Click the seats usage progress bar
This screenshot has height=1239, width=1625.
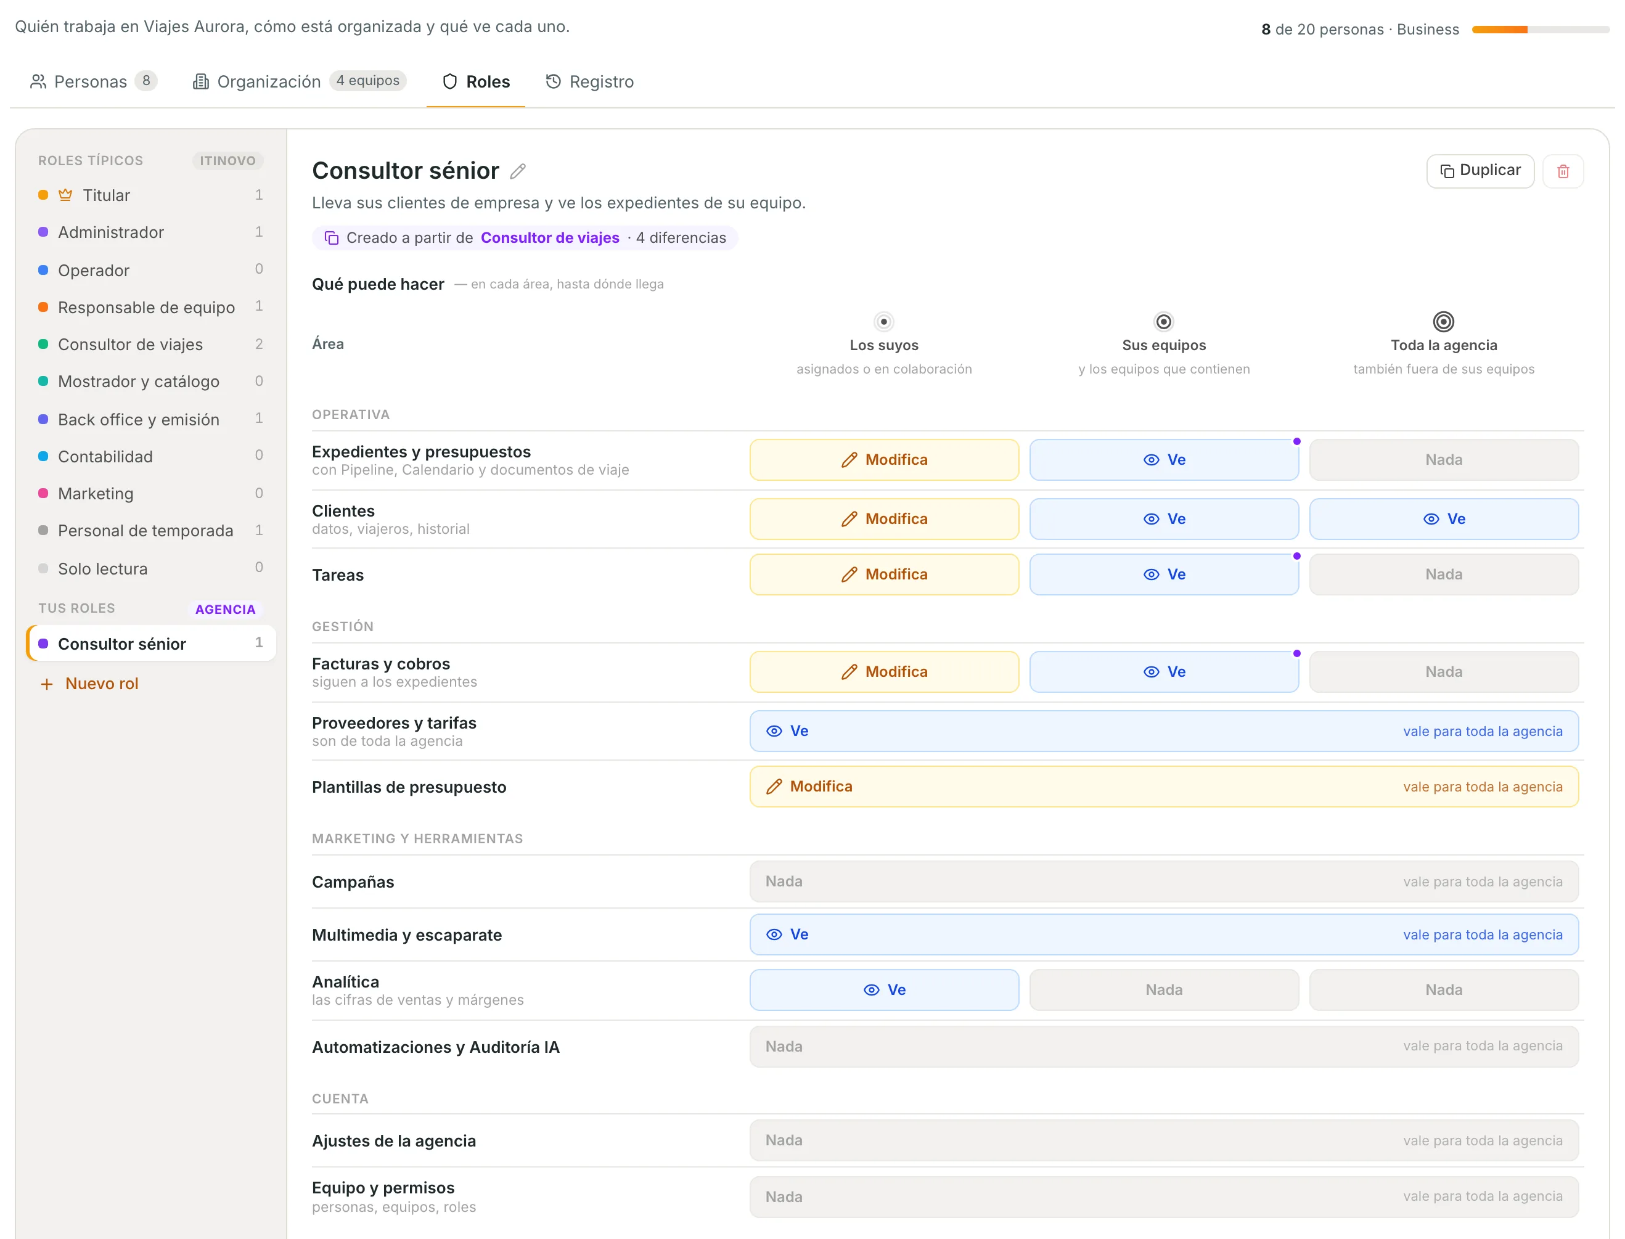click(1540, 30)
